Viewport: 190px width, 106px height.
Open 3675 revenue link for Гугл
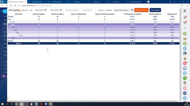point(155,19)
